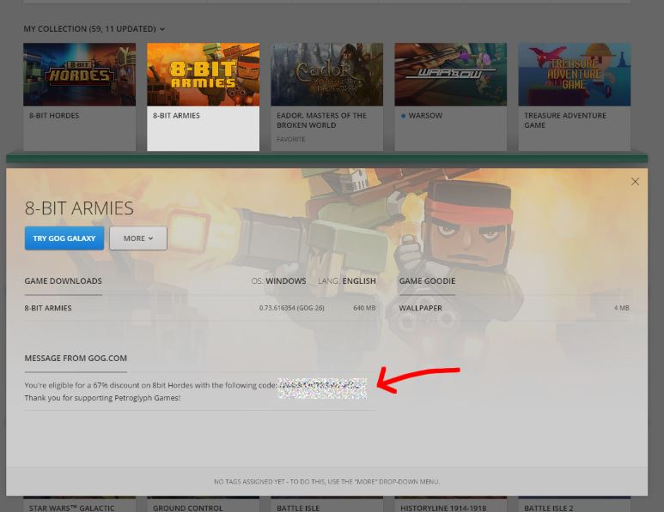Expand the My Collection dropdown arrow
This screenshot has height=512, width=664.
[x=162, y=29]
